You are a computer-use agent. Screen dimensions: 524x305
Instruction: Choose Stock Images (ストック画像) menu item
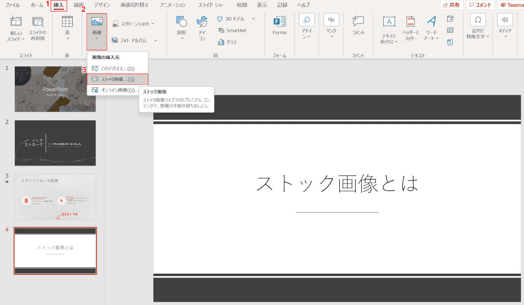(x=117, y=79)
